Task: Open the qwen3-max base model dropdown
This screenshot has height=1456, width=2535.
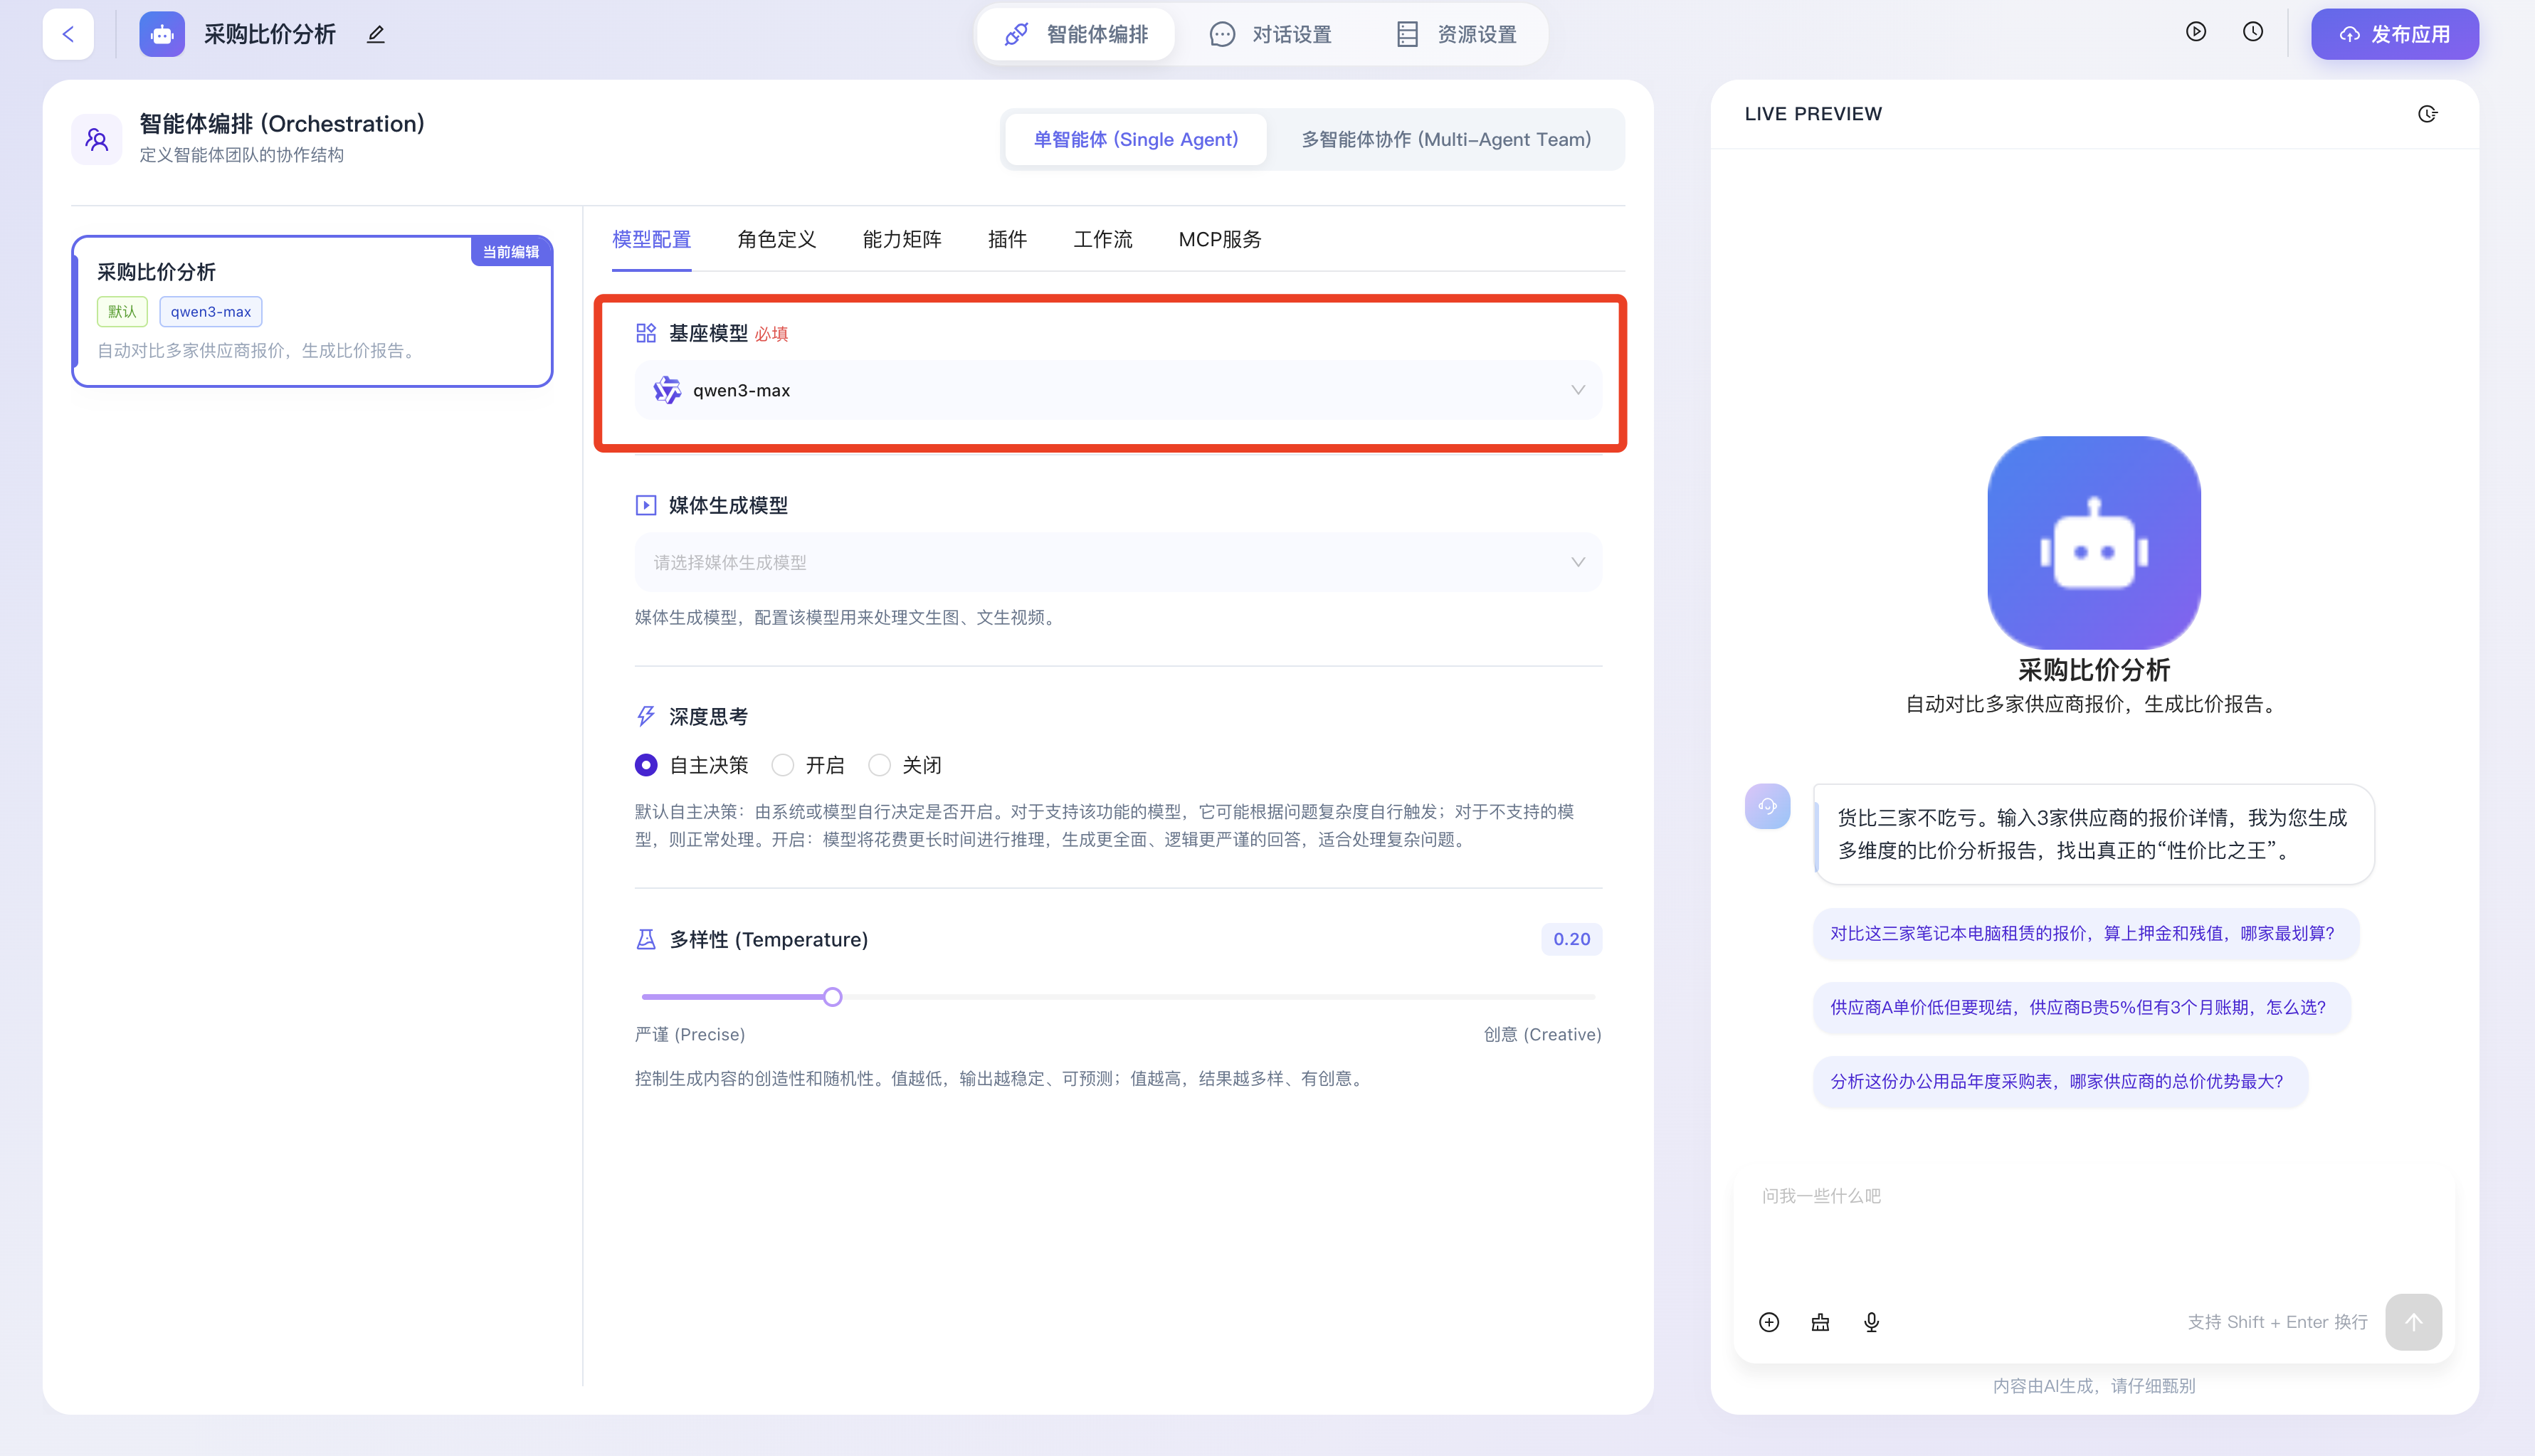Action: (1117, 390)
